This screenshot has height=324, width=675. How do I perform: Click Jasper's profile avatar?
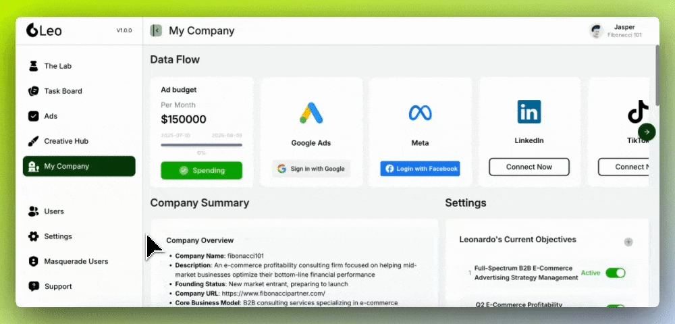(x=596, y=31)
